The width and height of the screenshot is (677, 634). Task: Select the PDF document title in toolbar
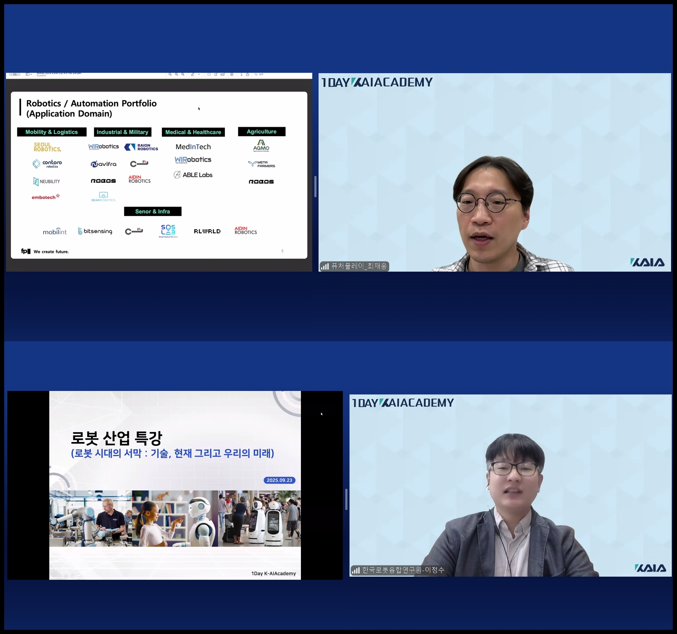[59, 73]
